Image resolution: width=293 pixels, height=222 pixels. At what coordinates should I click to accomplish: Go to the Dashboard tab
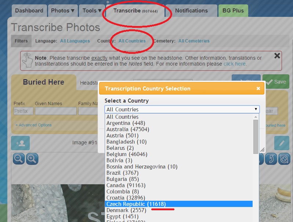pyautogui.click(x=29, y=11)
